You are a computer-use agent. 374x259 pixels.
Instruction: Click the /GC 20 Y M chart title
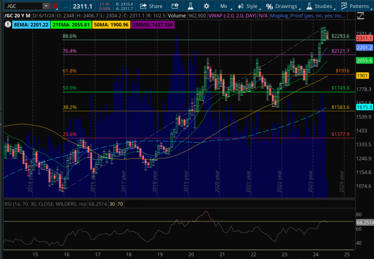18,16
